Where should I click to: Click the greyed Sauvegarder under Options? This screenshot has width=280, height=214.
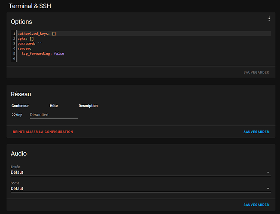[x=256, y=72]
